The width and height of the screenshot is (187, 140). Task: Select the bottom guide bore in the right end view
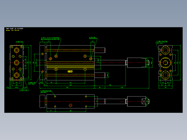point(165,75)
